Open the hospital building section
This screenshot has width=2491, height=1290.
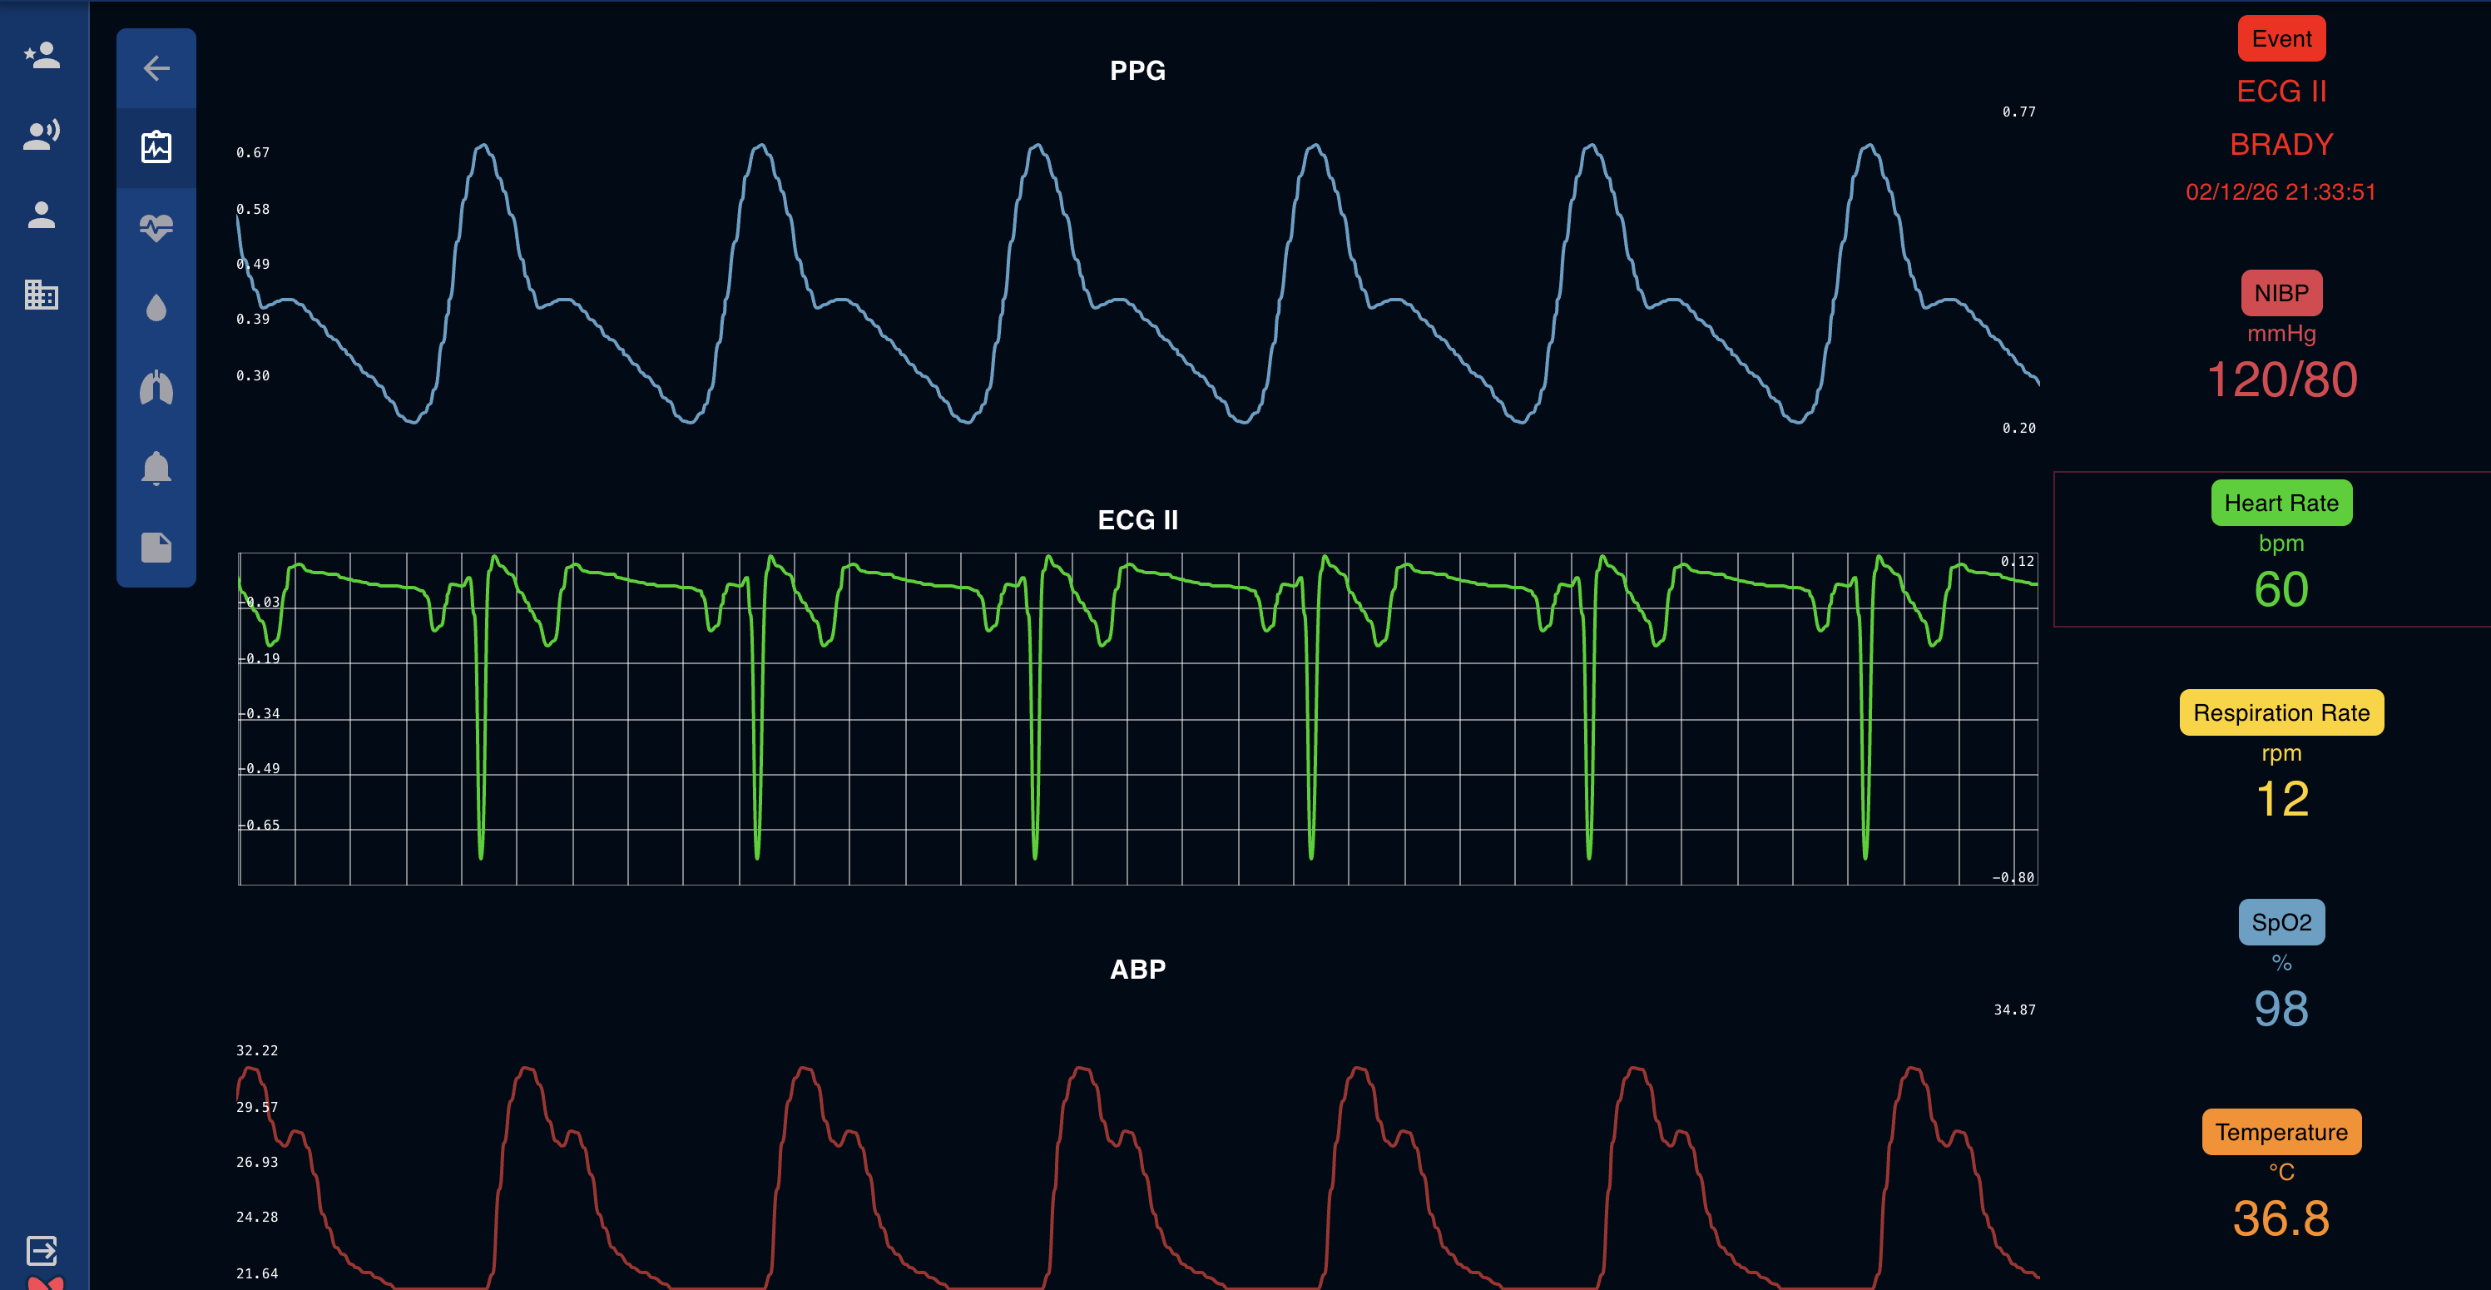tap(42, 295)
